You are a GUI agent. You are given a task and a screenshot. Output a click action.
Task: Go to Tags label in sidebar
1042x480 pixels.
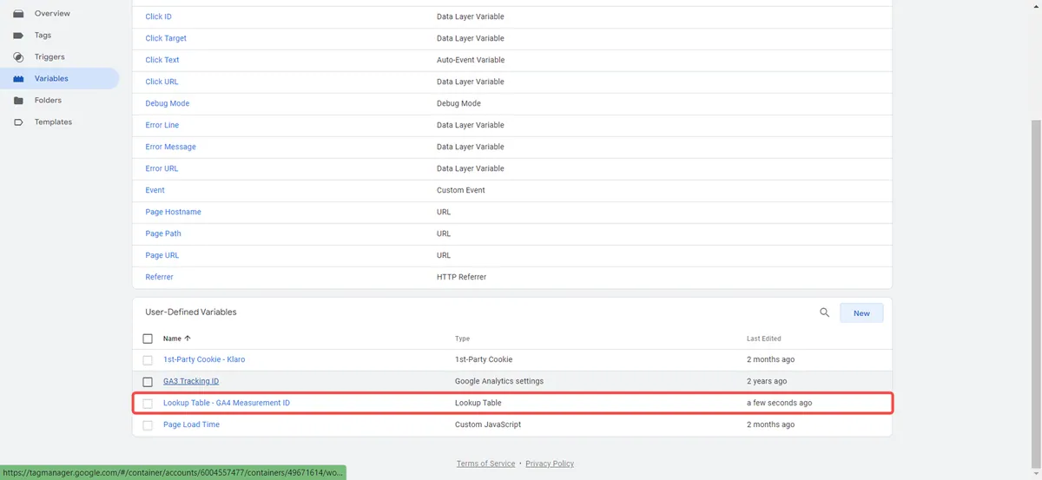[x=43, y=36]
